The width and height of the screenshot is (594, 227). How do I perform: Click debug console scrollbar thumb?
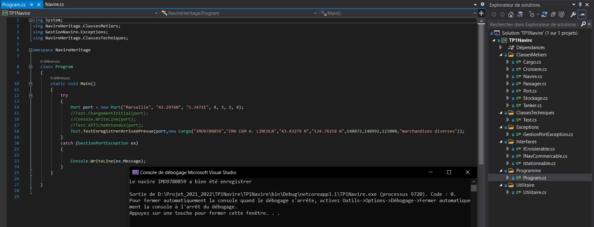point(474,188)
